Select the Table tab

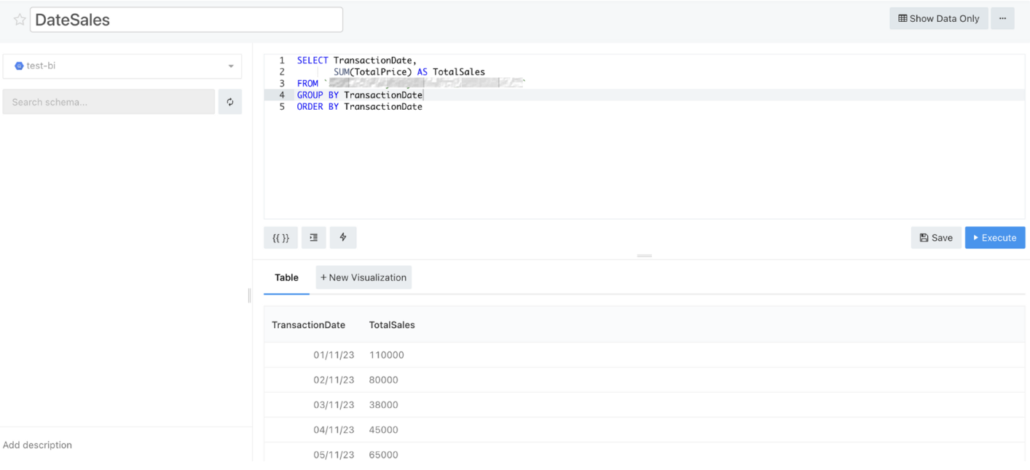(x=286, y=277)
